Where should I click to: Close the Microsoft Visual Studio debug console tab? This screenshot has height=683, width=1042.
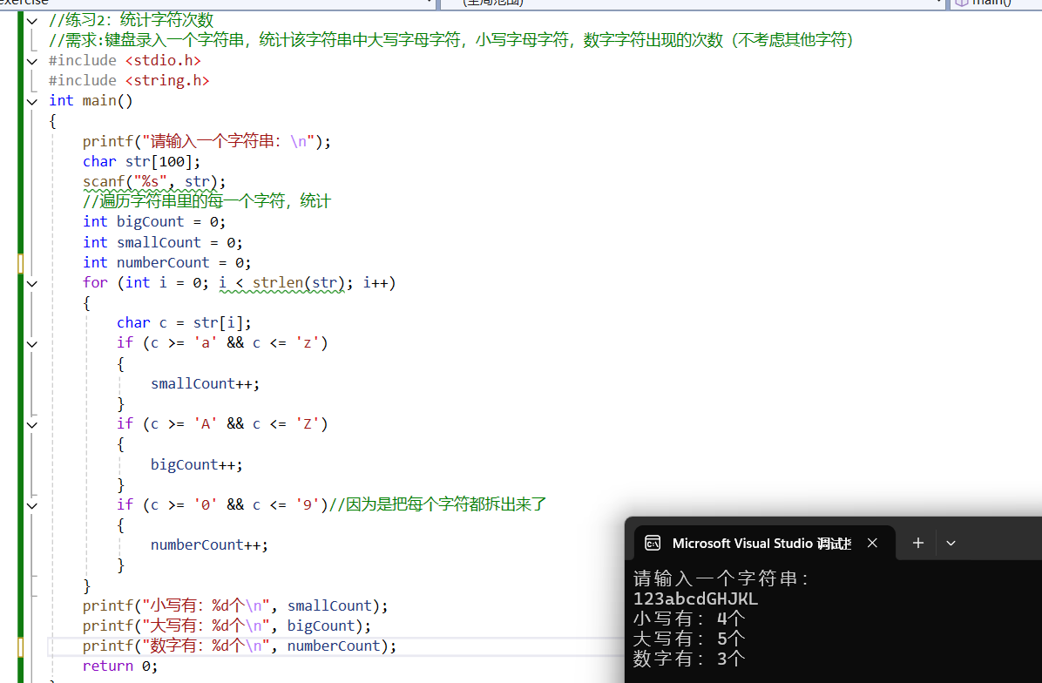[872, 544]
